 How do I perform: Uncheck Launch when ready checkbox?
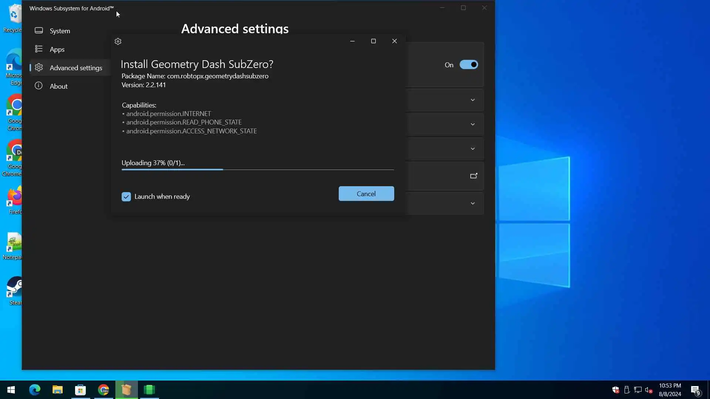click(126, 197)
